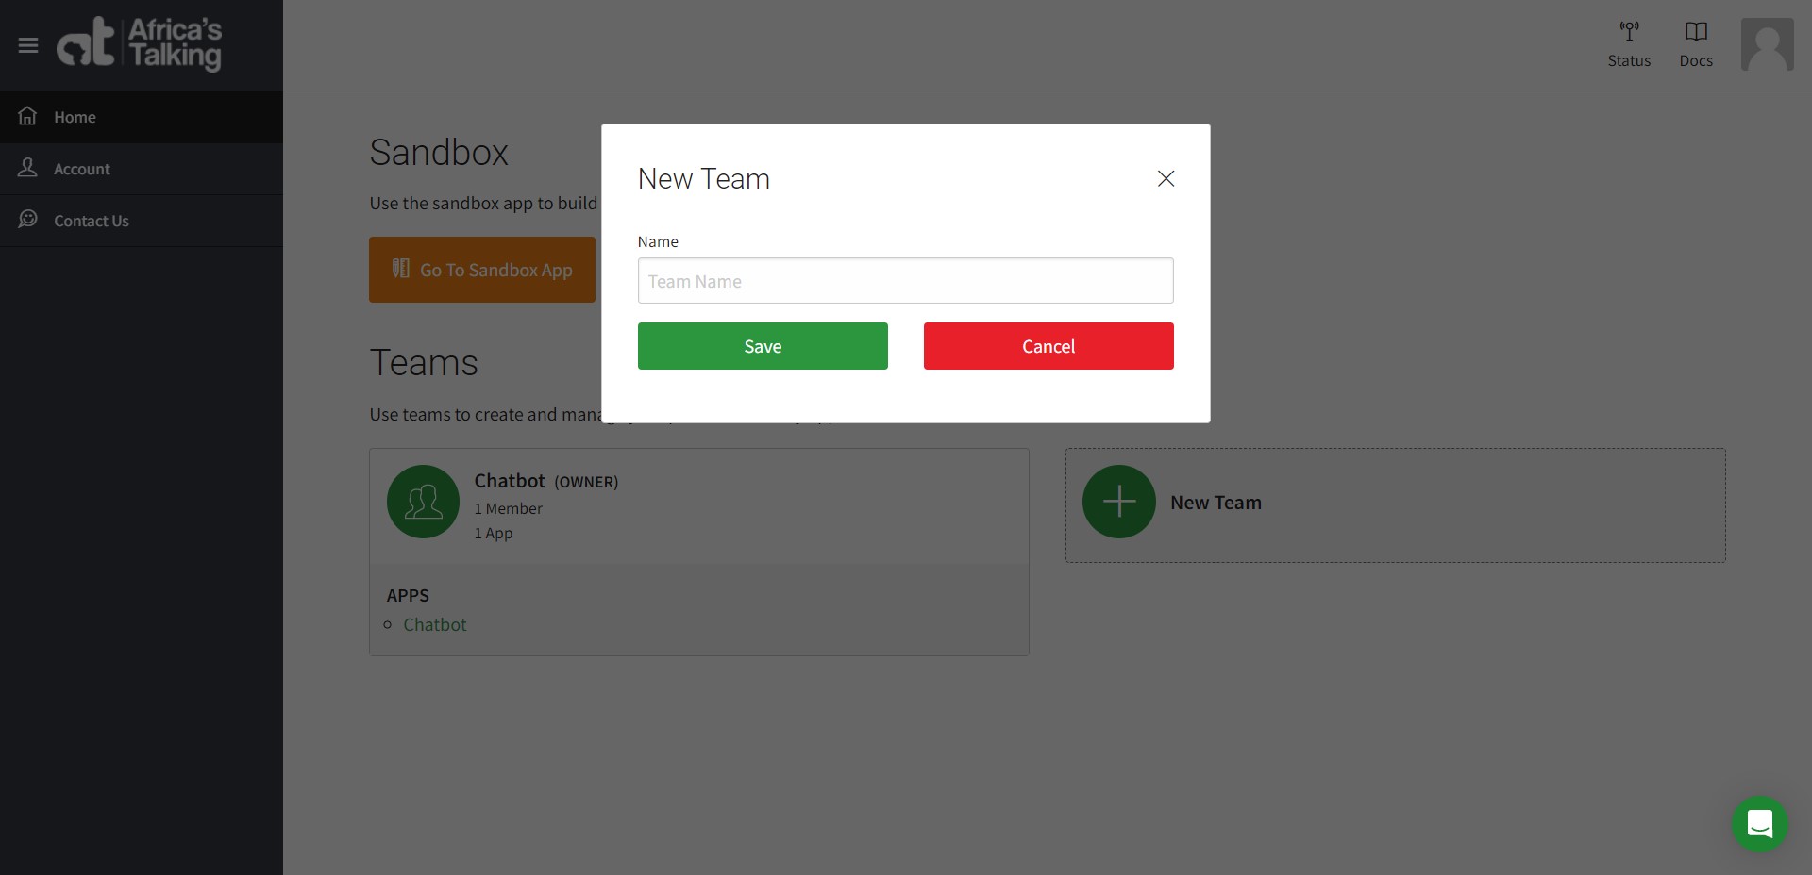
Task: Open the user profile avatar
Action: pyautogui.click(x=1767, y=44)
